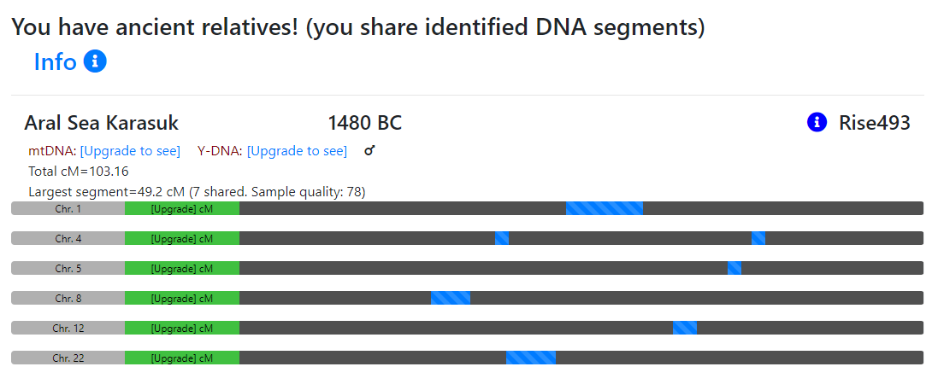Click the male gender symbol icon

[369, 151]
